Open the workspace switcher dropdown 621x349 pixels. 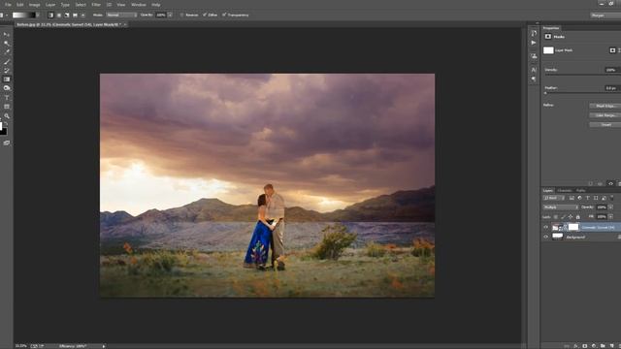click(605, 16)
